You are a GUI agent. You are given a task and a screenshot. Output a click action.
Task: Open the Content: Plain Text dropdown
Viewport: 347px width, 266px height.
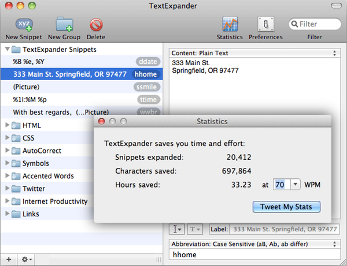pos(254,53)
